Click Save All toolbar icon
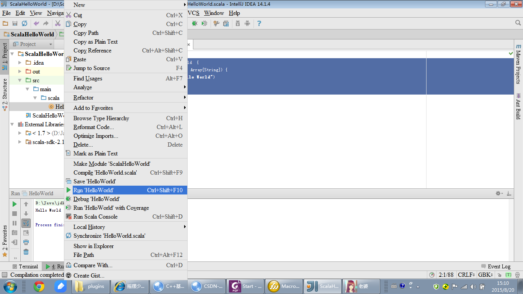The height and width of the screenshot is (294, 523). [15, 23]
